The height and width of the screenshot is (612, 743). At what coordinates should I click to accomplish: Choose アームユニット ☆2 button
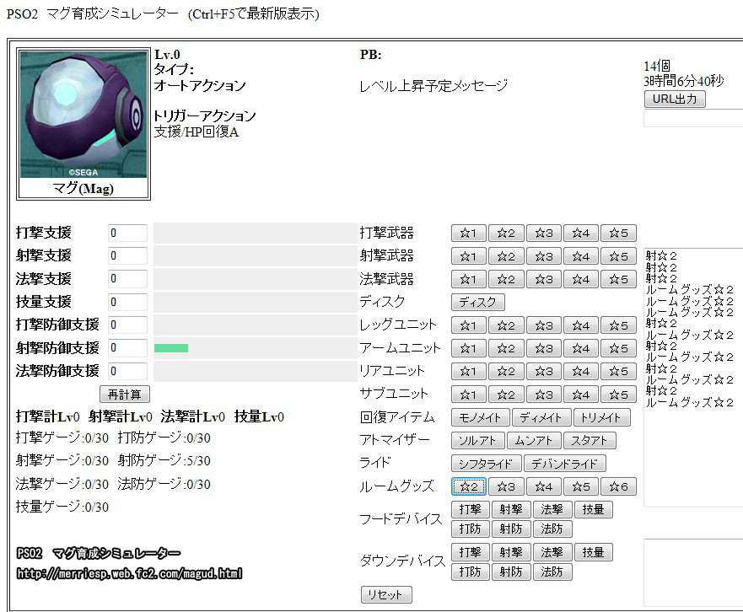click(506, 348)
